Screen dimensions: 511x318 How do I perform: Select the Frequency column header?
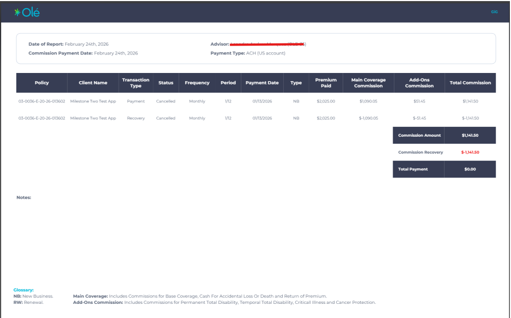coord(197,83)
